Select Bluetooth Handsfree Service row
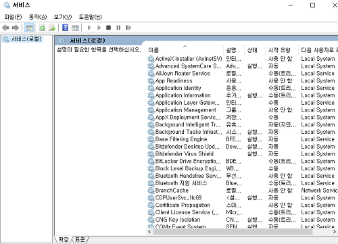This screenshot has height=244, width=338. click(x=189, y=176)
